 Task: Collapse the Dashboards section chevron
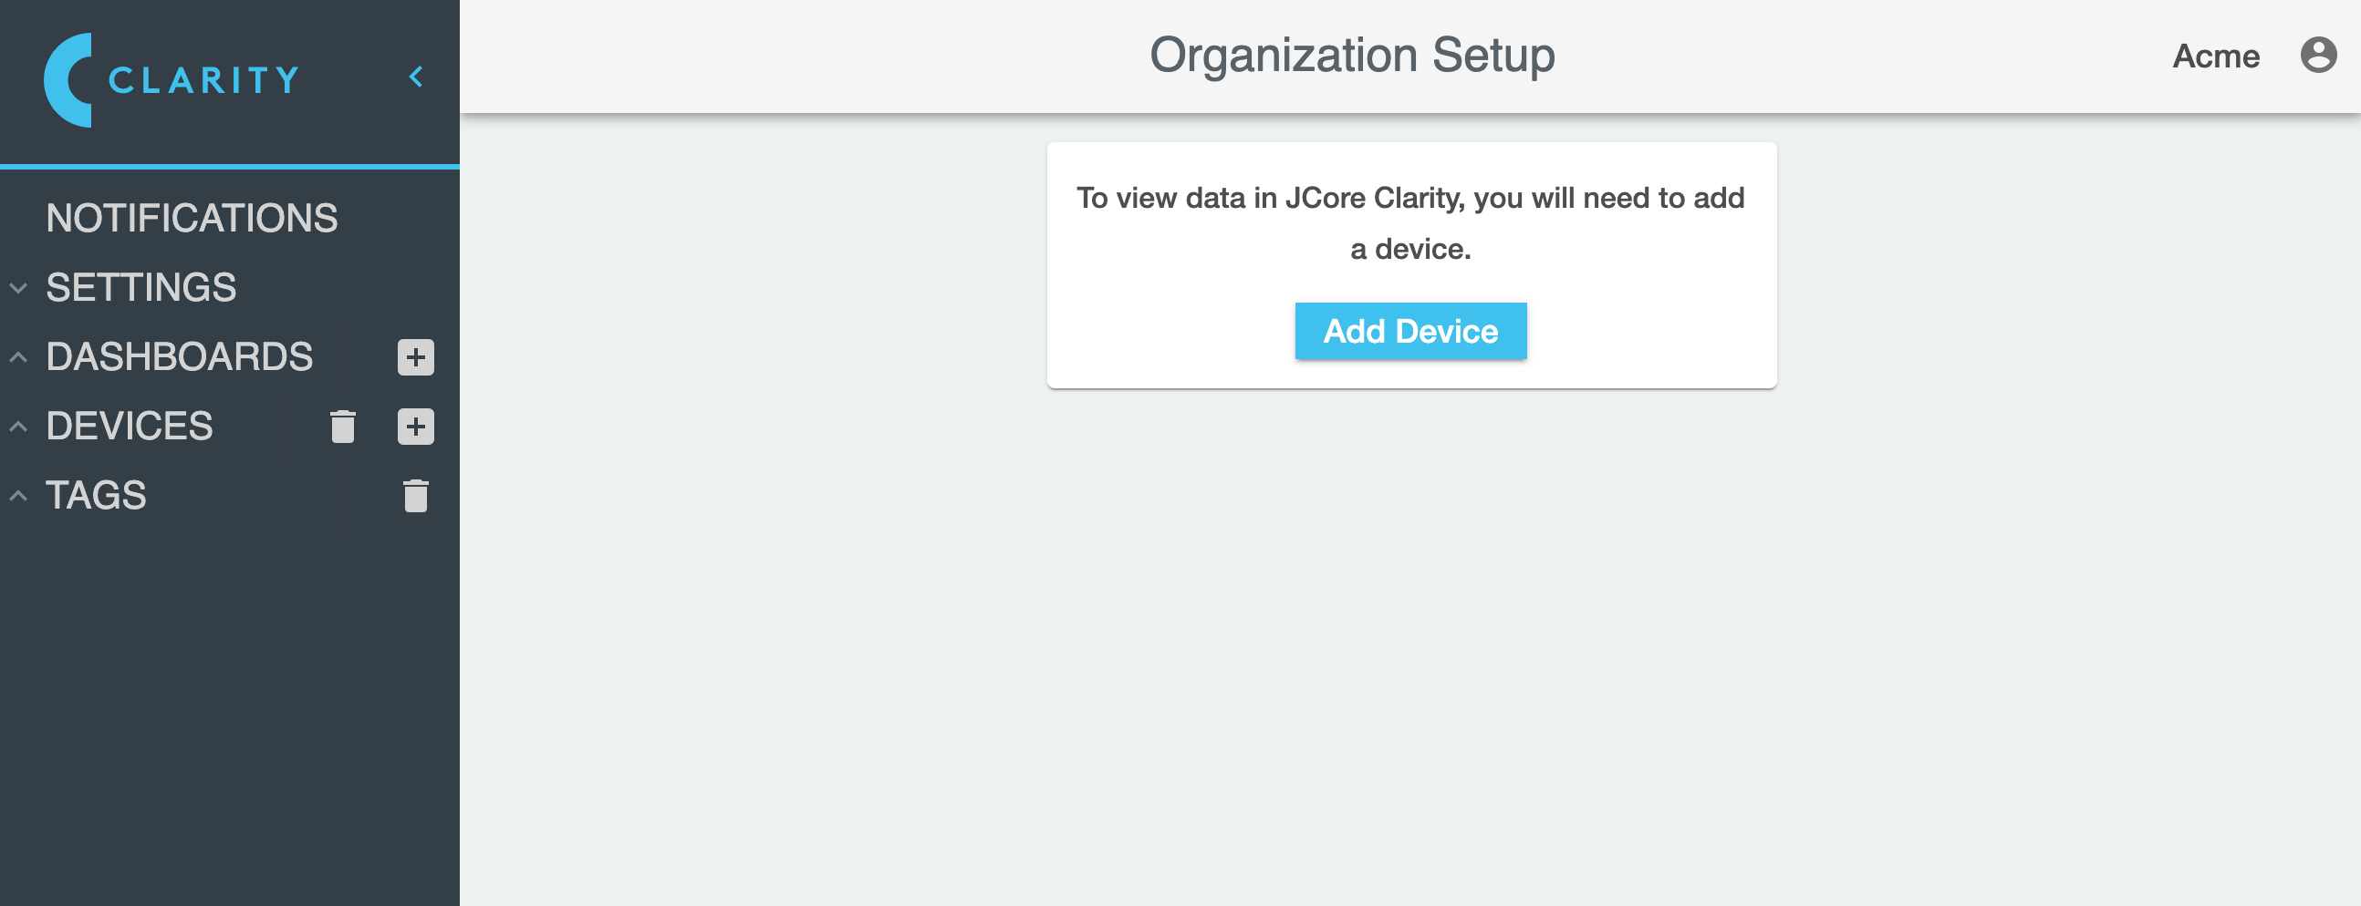[x=18, y=357]
